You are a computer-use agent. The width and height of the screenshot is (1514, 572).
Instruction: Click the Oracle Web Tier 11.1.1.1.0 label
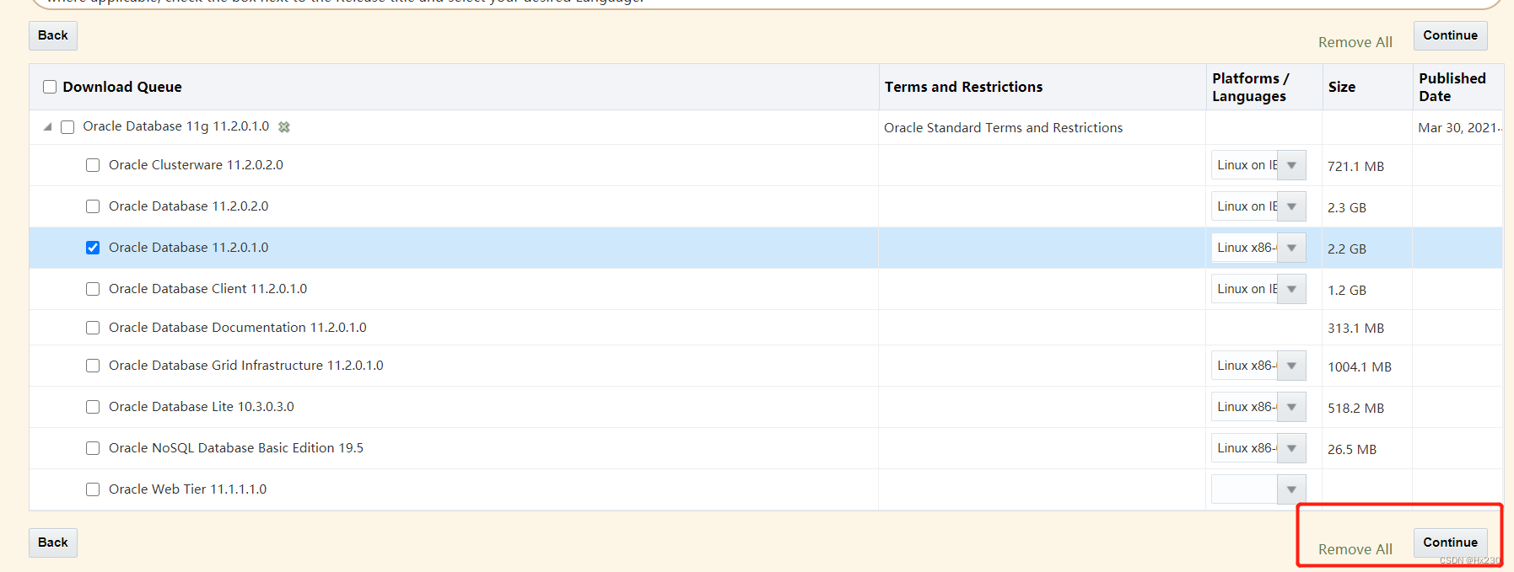tap(187, 489)
